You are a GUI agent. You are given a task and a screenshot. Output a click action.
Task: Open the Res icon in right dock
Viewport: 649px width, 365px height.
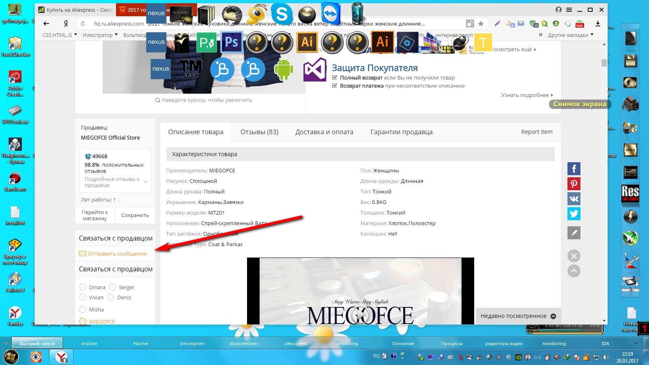coord(630,193)
